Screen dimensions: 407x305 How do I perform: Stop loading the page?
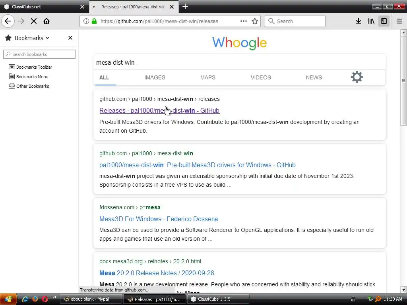[x=34, y=21]
